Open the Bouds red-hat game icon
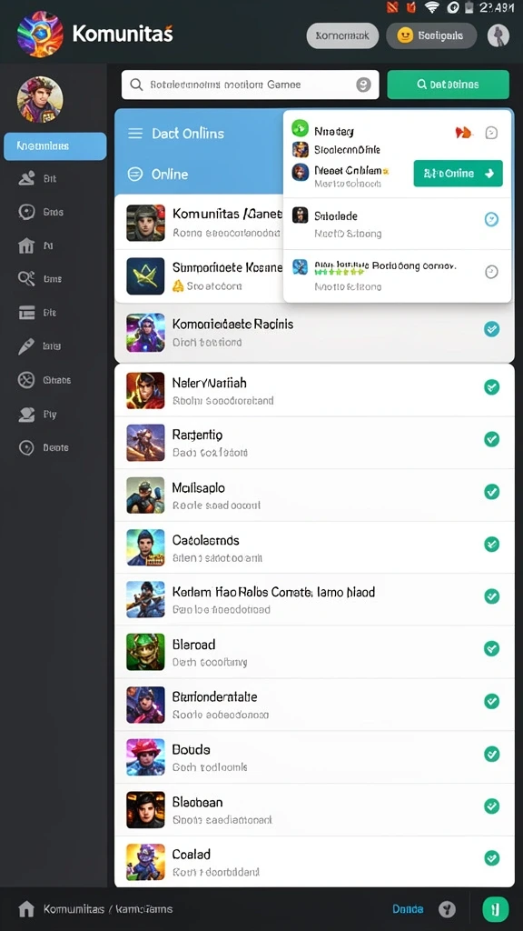 click(x=146, y=757)
